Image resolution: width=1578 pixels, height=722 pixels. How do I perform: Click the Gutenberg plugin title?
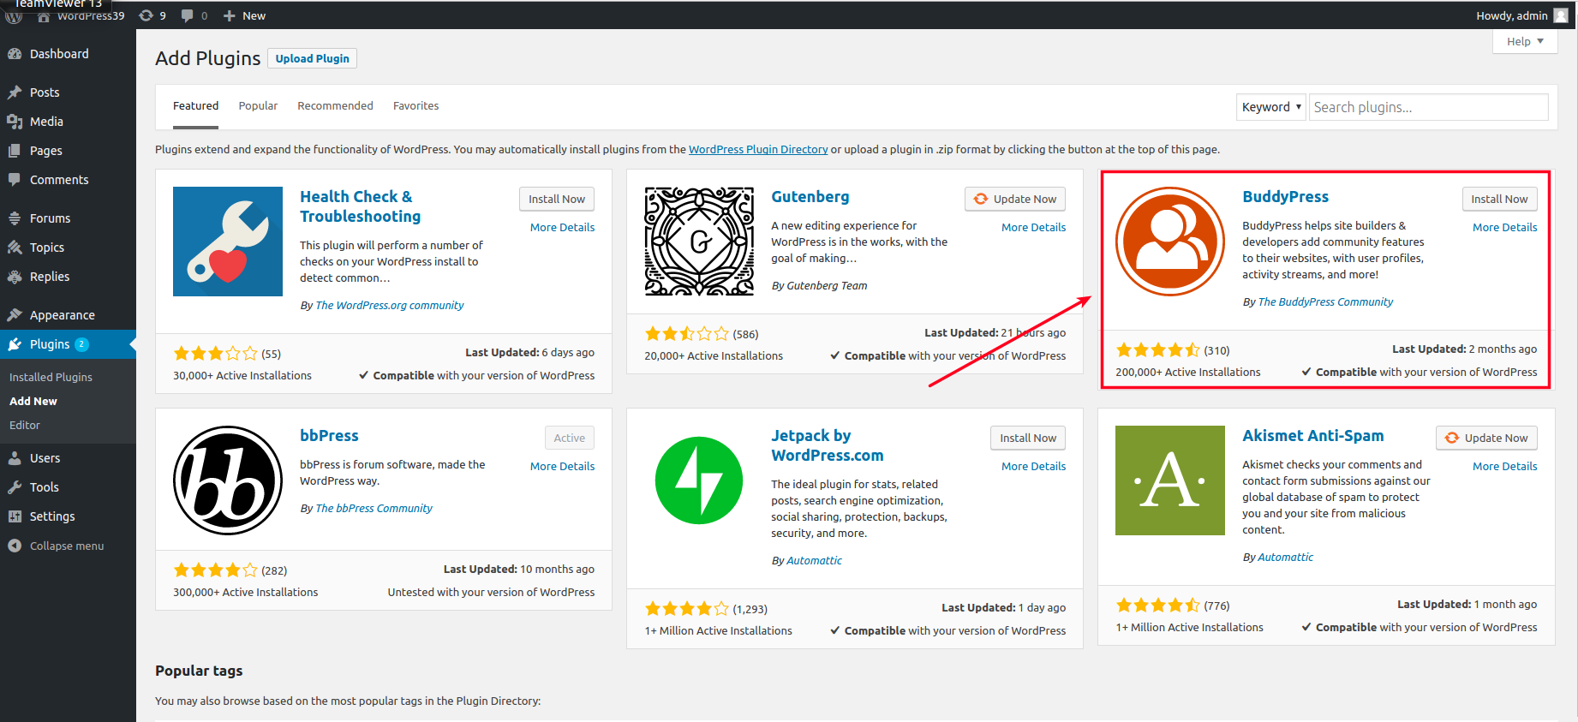click(x=810, y=196)
